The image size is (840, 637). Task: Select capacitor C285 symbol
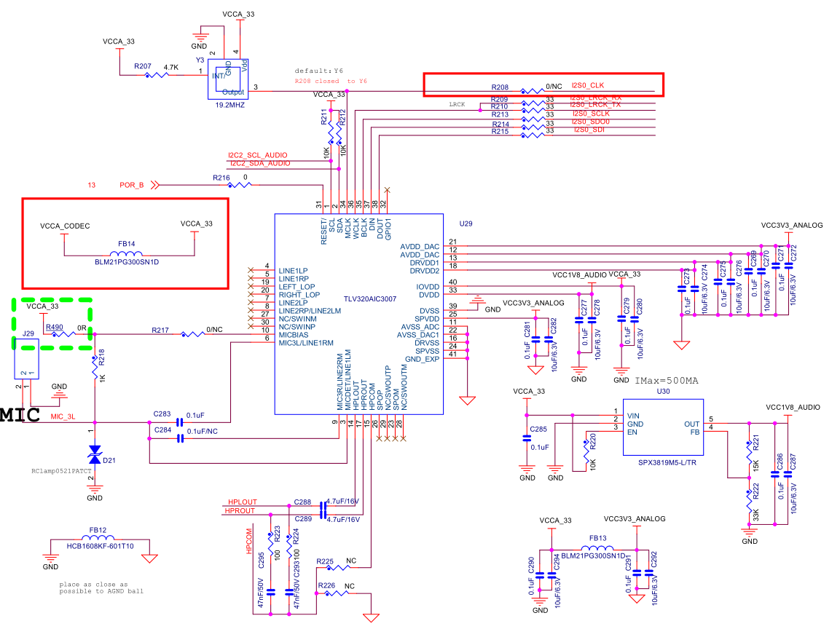click(x=527, y=438)
